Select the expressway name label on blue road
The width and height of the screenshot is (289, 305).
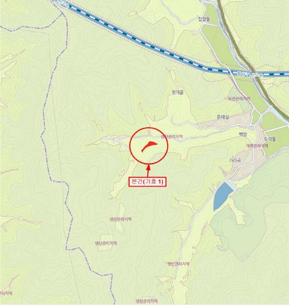[250, 74]
